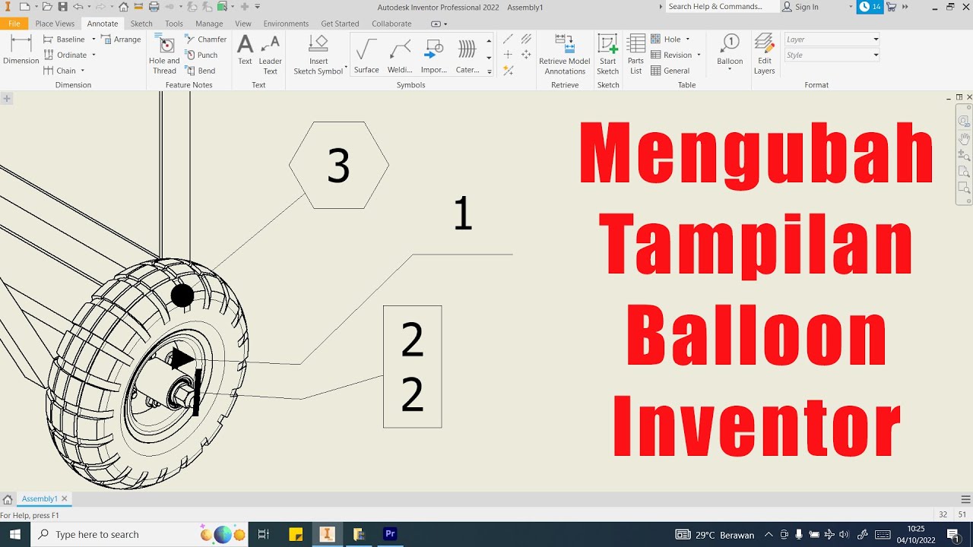
Task: Click the Baseline dimension tool
Action: [65, 40]
